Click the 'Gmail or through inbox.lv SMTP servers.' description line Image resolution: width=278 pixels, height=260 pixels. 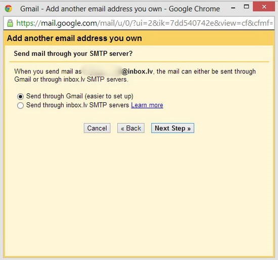pyautogui.click(x=71, y=79)
